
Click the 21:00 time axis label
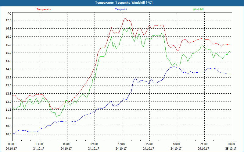click(x=204, y=144)
